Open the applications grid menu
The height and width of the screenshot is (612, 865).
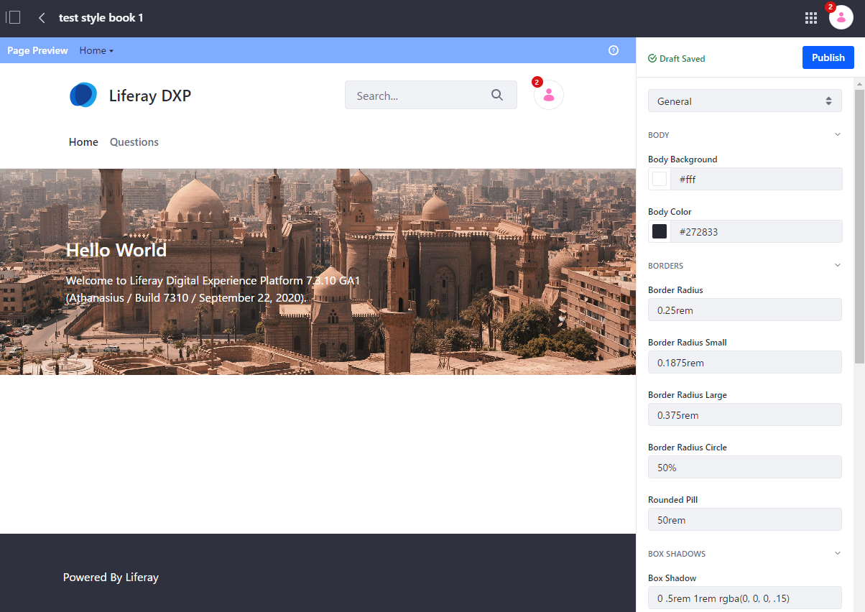[811, 18]
